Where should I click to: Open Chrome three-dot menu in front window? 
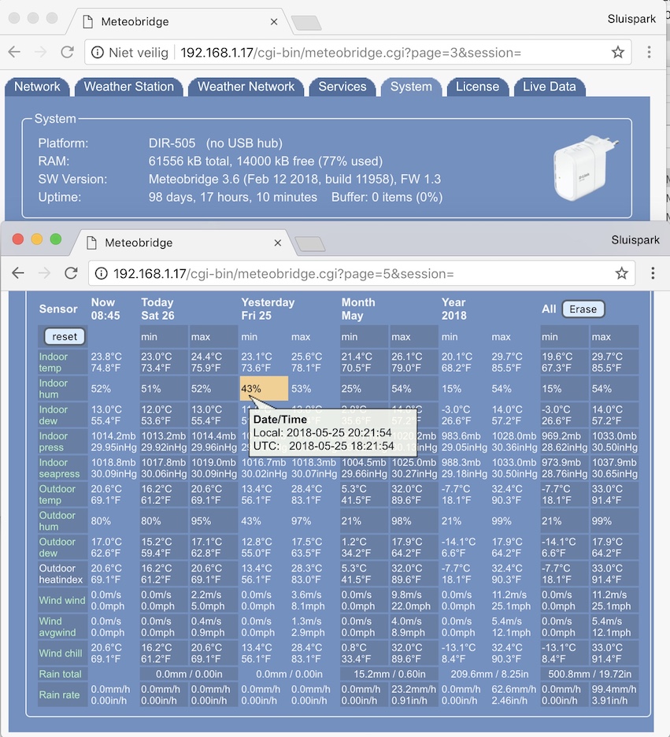(x=653, y=273)
